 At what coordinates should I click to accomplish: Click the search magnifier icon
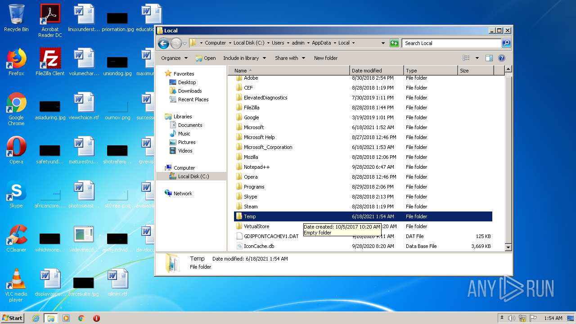coord(506,43)
